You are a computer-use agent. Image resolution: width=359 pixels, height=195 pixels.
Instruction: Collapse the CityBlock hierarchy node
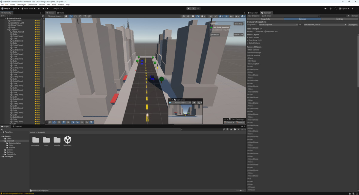coord(7,30)
